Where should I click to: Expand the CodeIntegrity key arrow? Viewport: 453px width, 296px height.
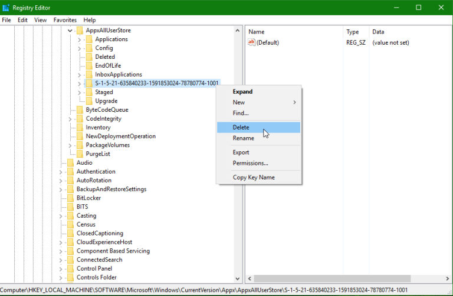pos(70,119)
